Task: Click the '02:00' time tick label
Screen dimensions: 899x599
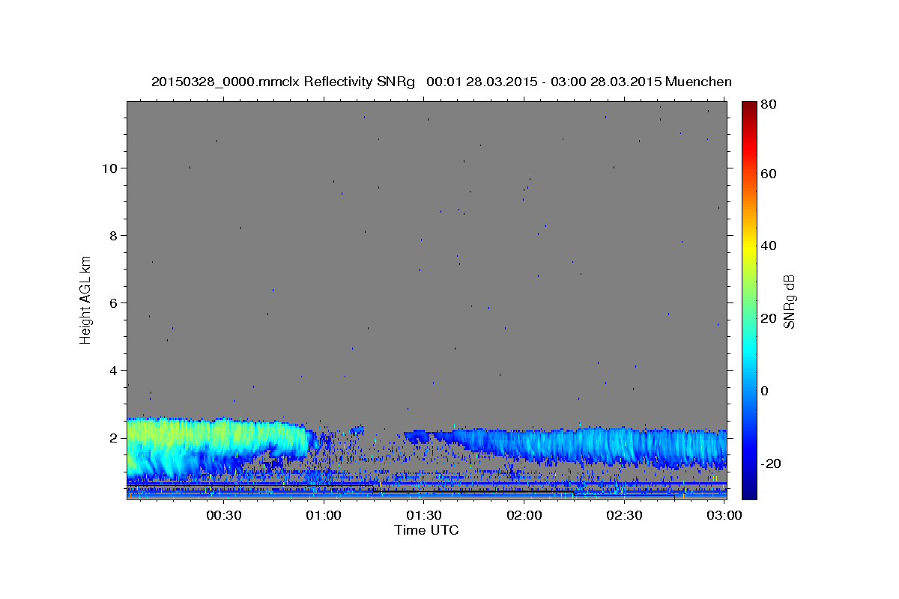Action: (x=524, y=515)
